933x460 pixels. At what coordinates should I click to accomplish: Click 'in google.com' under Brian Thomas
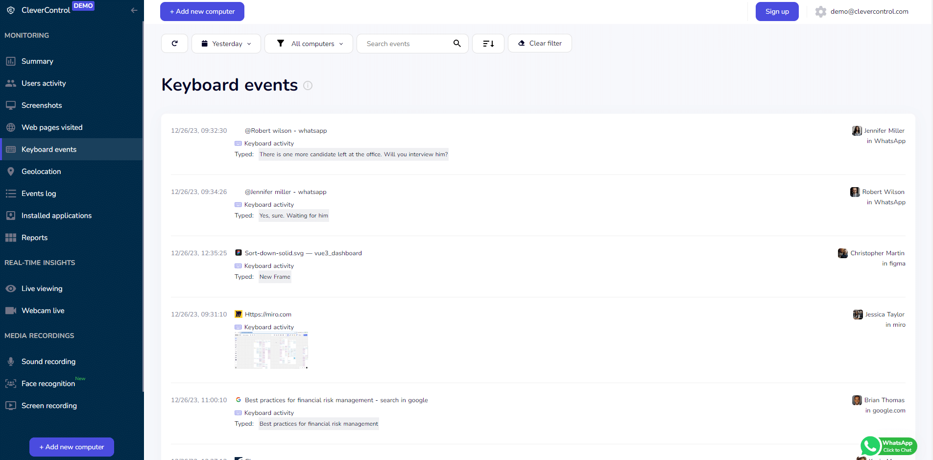tap(885, 411)
